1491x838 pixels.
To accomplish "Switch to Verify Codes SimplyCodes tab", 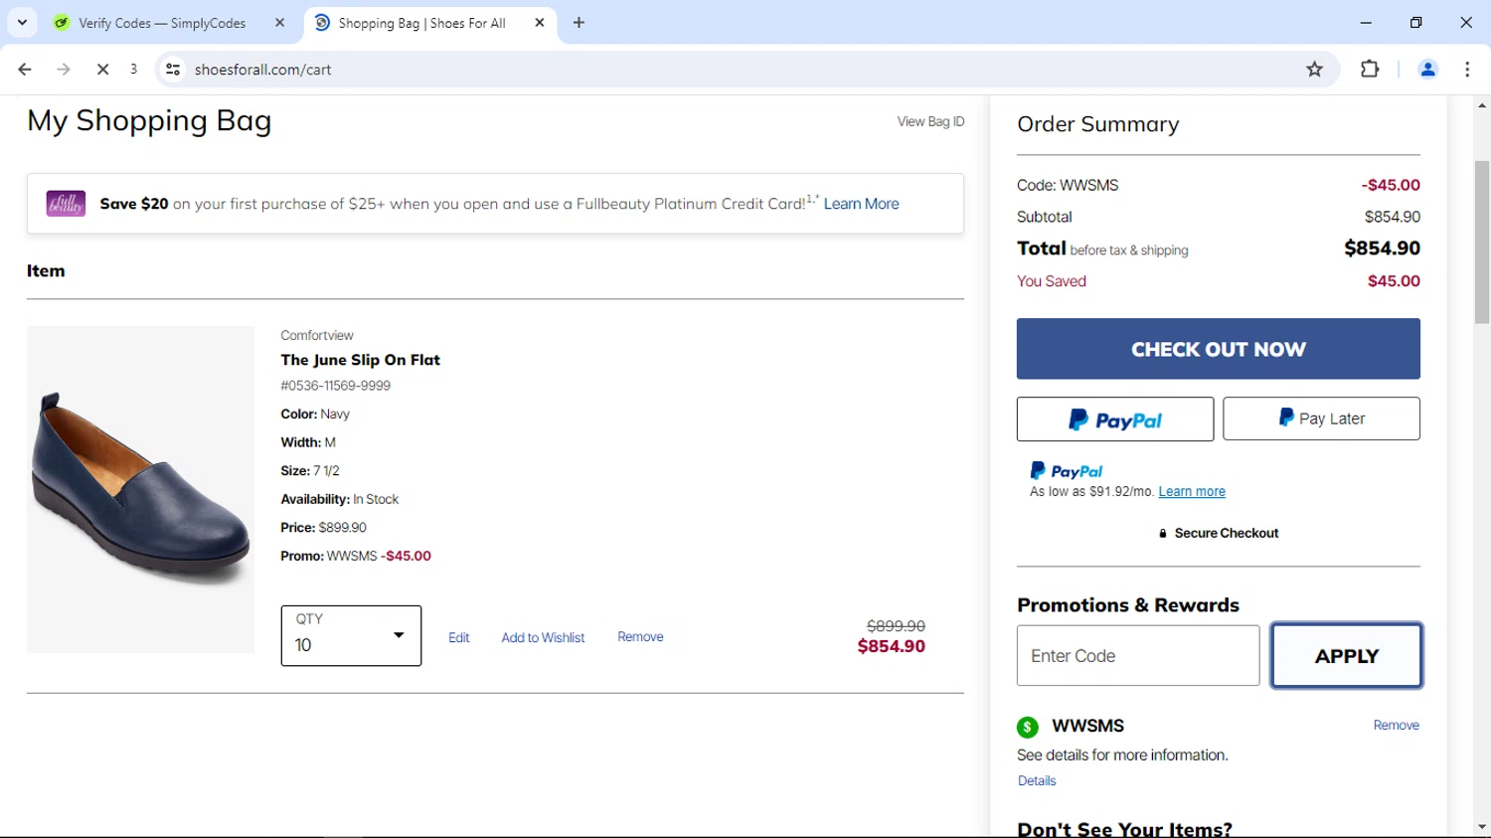I will click(161, 23).
